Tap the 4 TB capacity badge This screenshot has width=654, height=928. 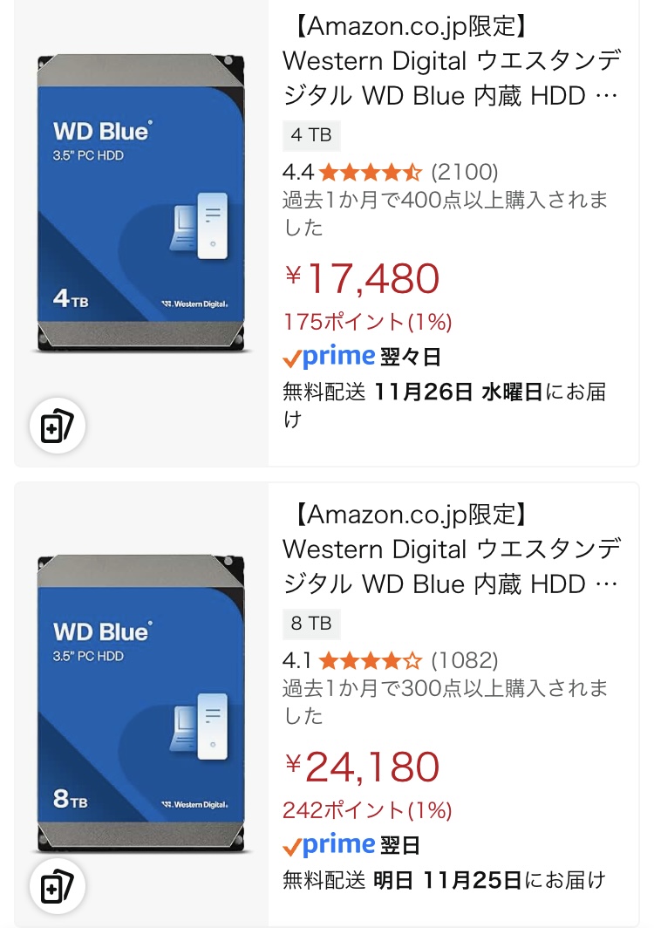(311, 135)
